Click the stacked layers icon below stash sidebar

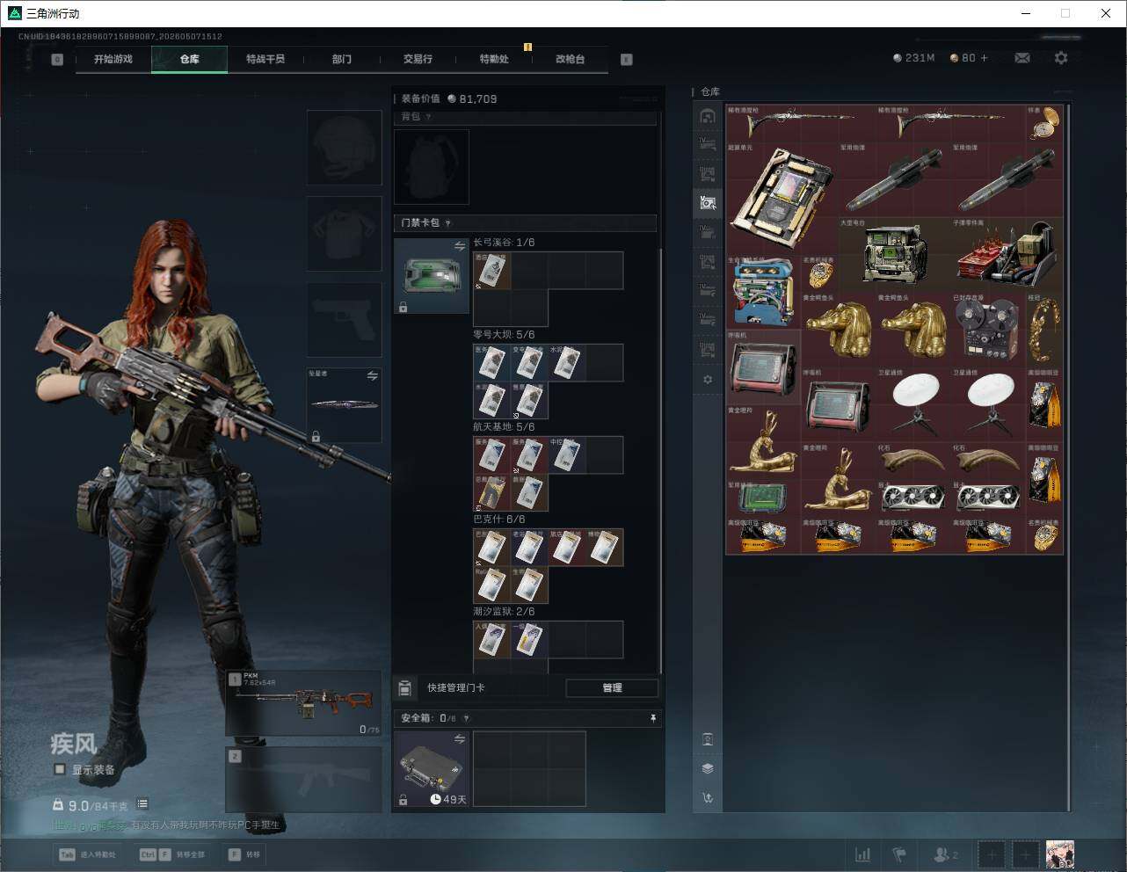[708, 768]
